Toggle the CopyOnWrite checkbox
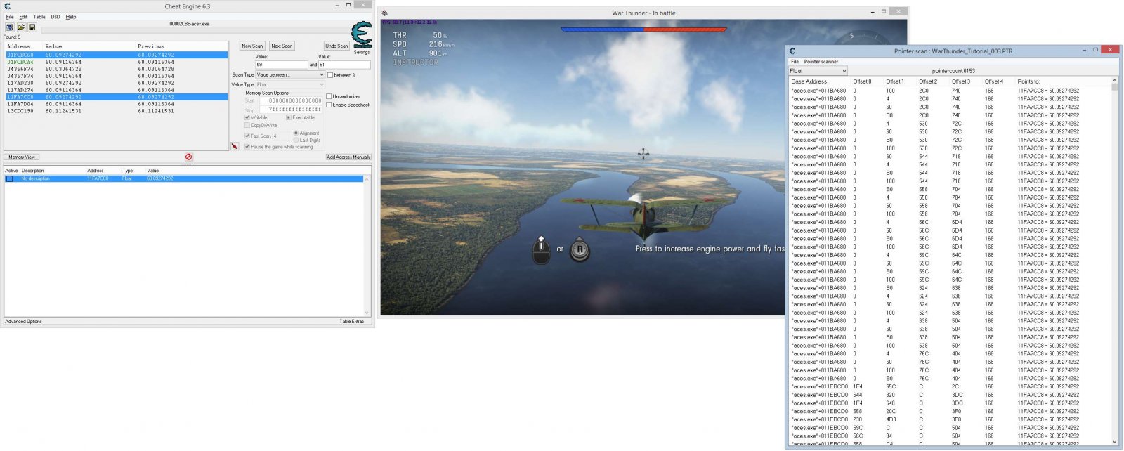 pos(247,125)
